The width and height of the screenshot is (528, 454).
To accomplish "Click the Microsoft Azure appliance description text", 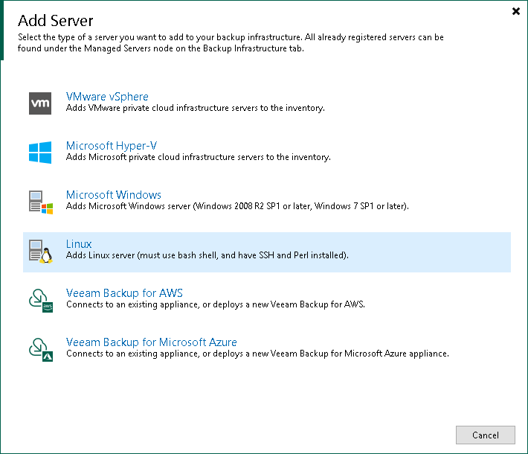I will 257,354.
